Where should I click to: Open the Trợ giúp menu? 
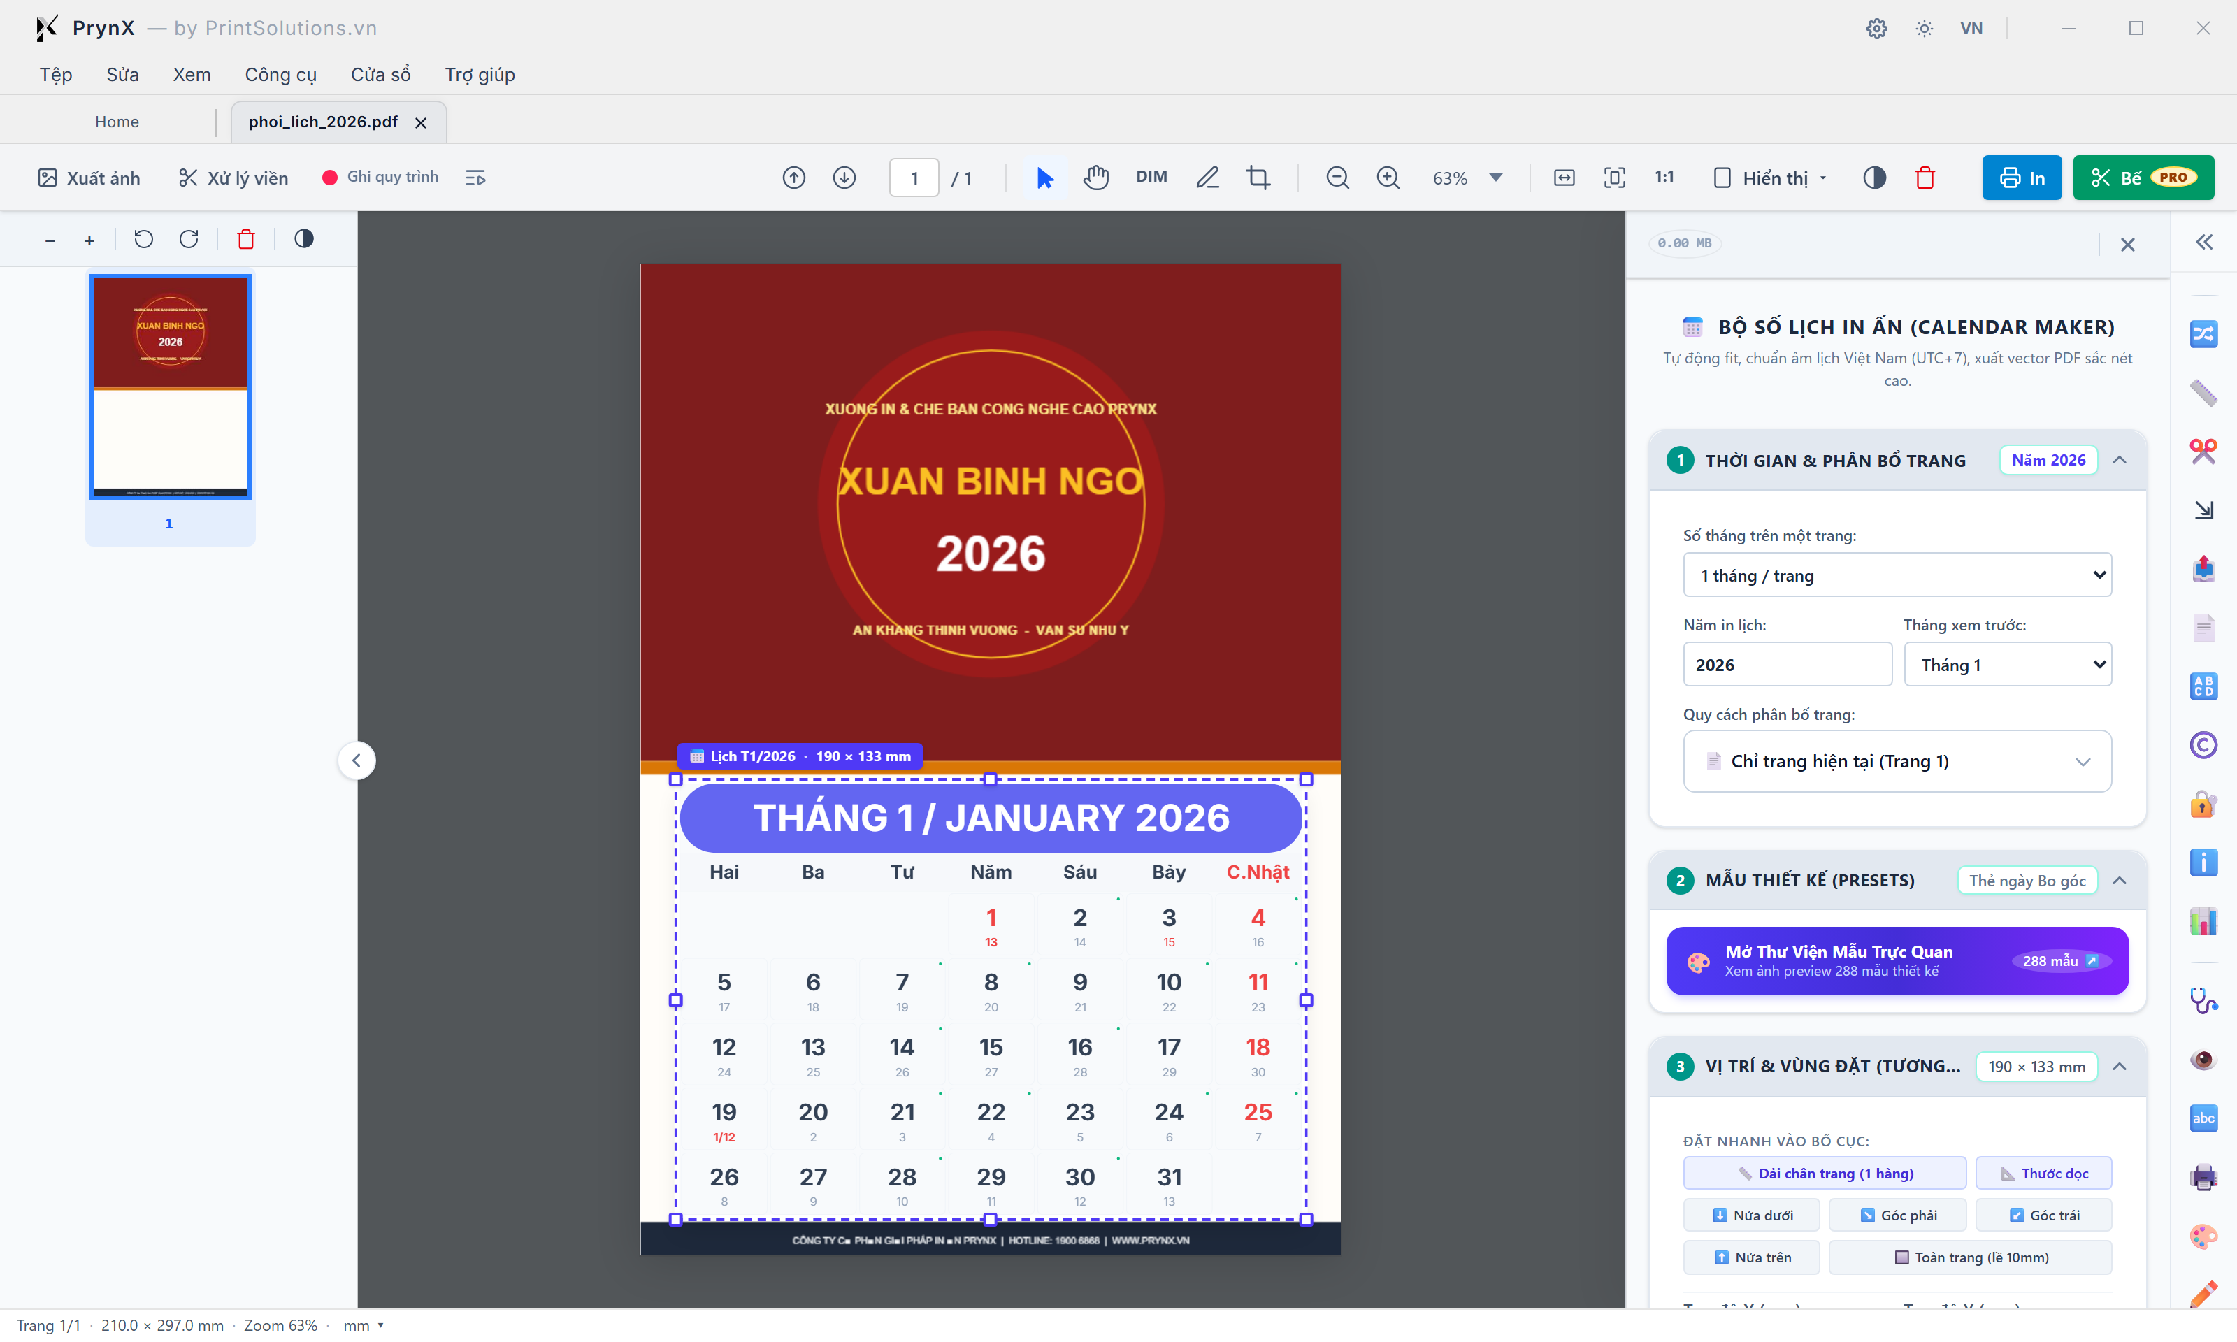pyautogui.click(x=480, y=74)
